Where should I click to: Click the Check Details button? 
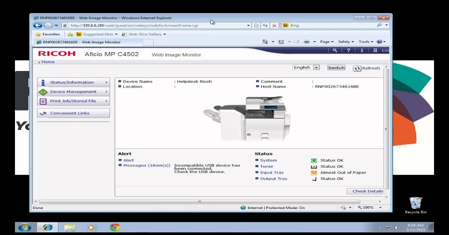coord(365,191)
